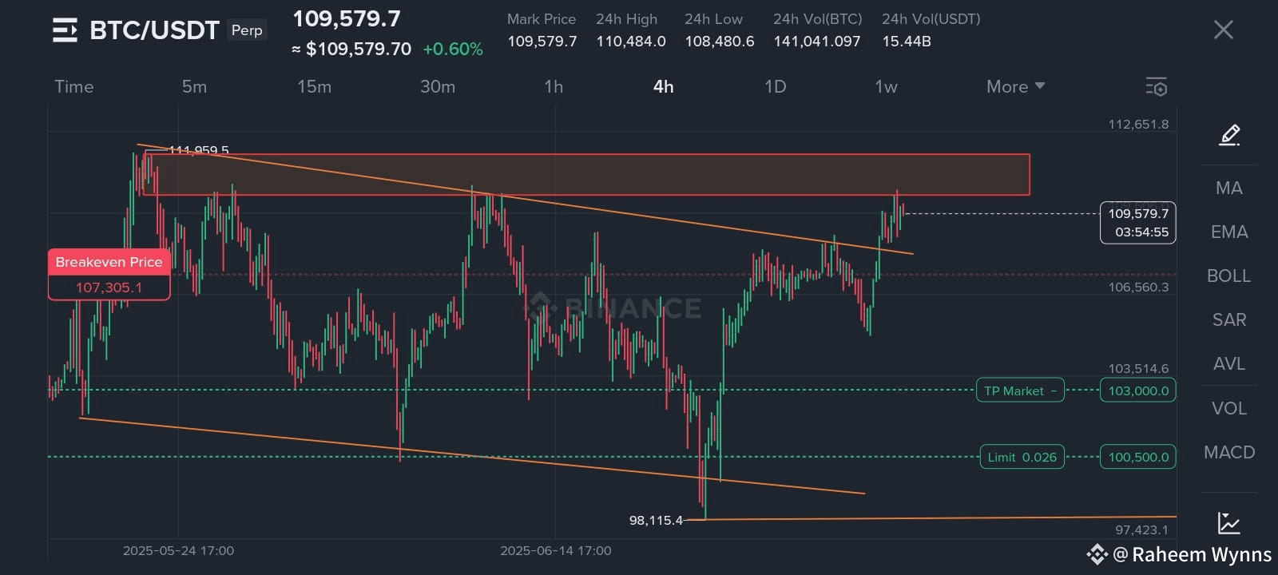1278x575 pixels.
Task: Select the 1w timeframe
Action: [x=886, y=86]
